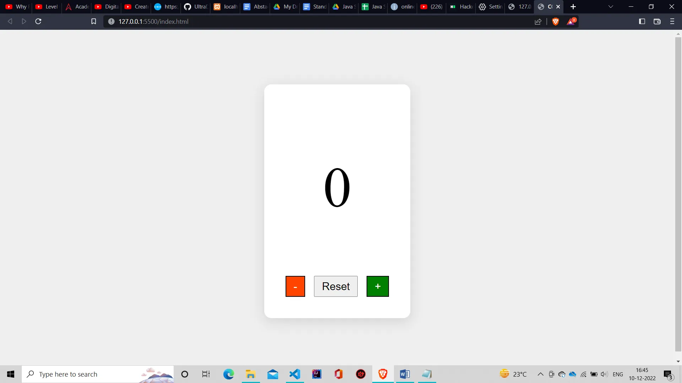Click the share page icon

pyautogui.click(x=538, y=22)
